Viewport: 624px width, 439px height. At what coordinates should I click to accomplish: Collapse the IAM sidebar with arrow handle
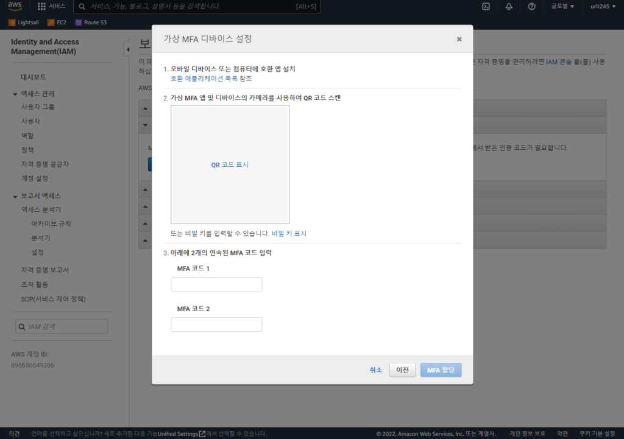tap(127, 50)
